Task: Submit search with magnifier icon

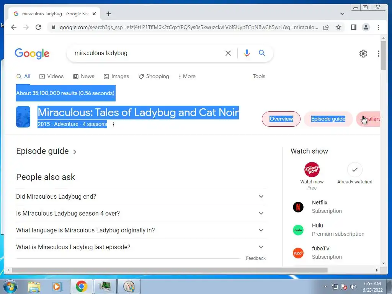Action: tap(262, 53)
